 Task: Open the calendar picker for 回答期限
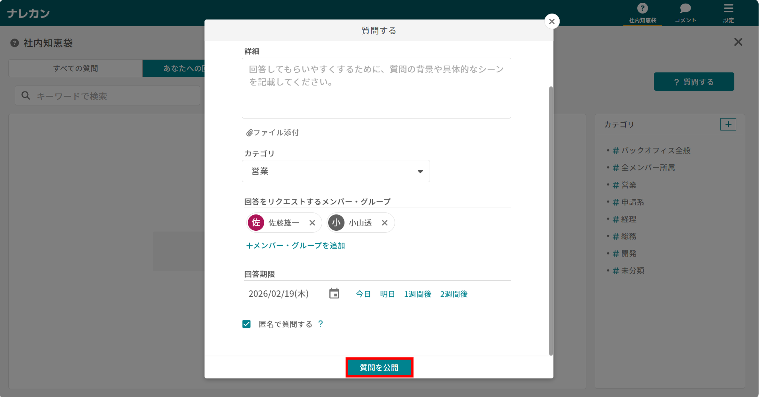(x=333, y=293)
